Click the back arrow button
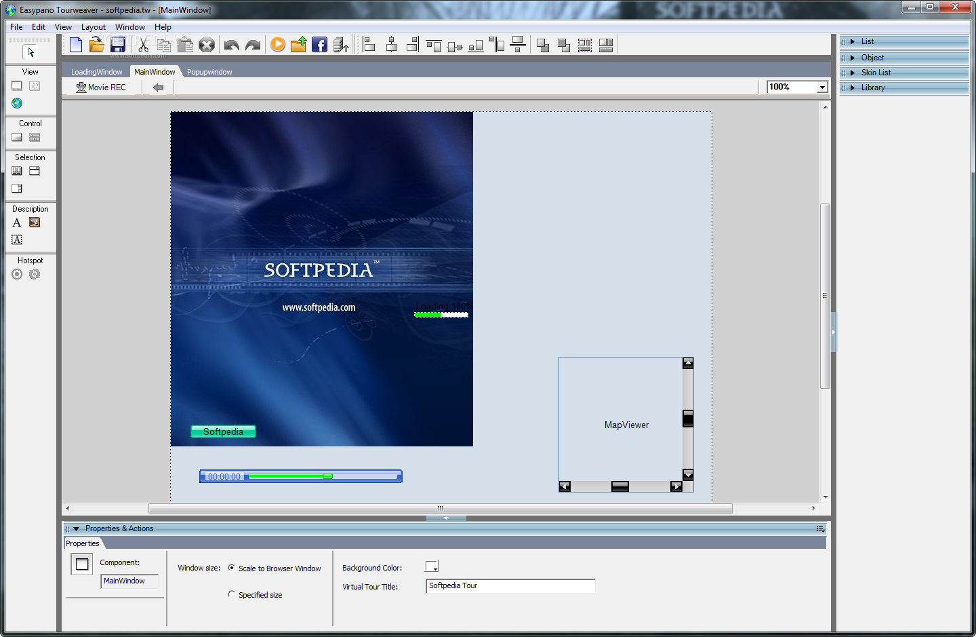Viewport: 976px width, 637px height. [x=159, y=88]
